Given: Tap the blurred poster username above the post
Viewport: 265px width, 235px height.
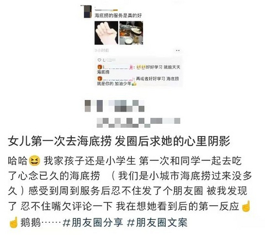Looking at the screenshot, I should pyautogui.click(x=106, y=10).
